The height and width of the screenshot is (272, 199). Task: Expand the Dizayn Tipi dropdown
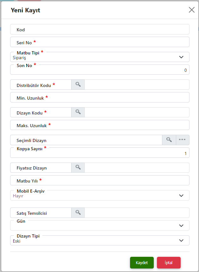pyautogui.click(x=100, y=240)
